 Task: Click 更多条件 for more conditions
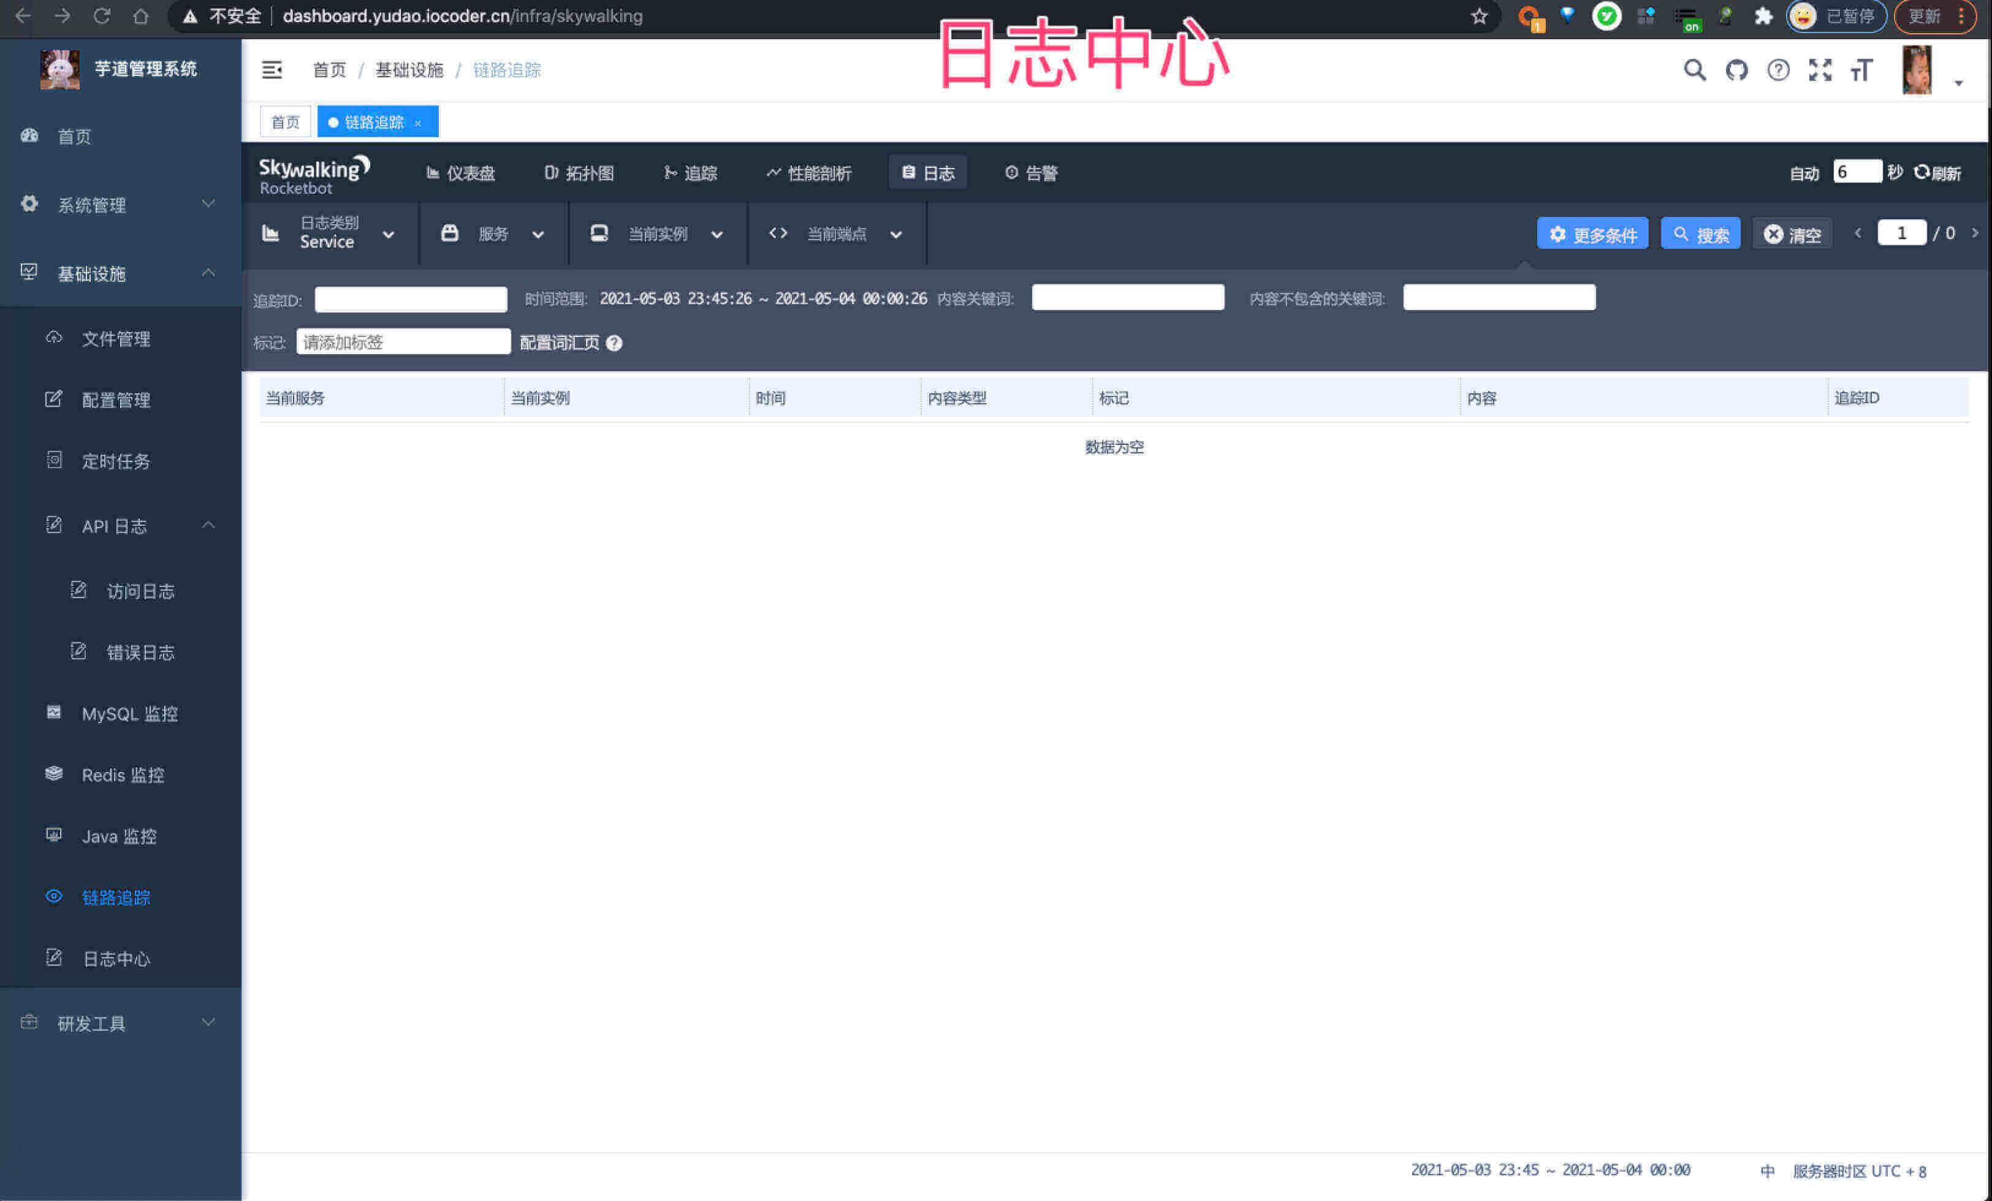[1592, 233]
